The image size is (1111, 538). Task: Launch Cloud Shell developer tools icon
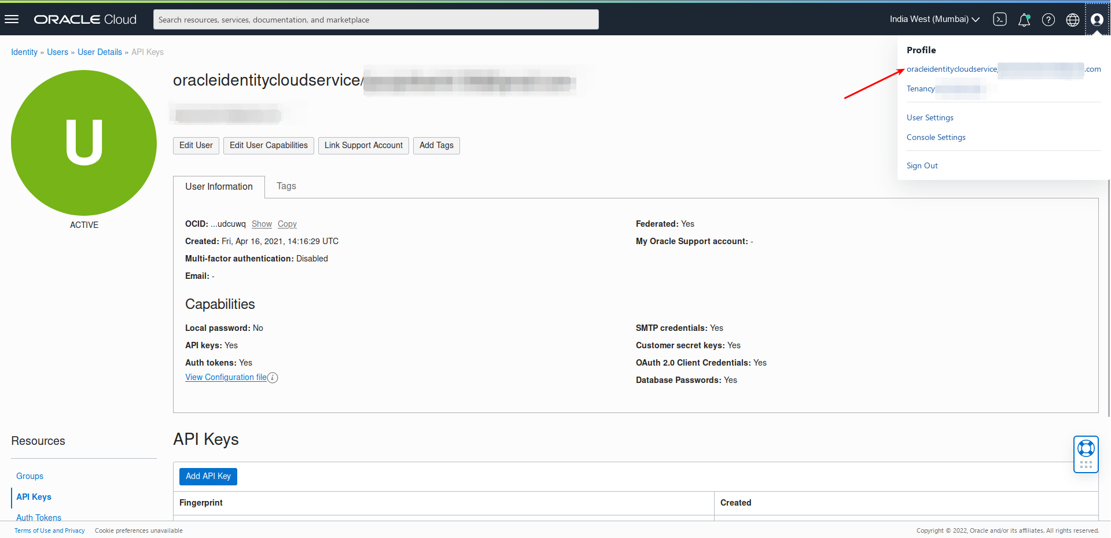tap(999, 20)
